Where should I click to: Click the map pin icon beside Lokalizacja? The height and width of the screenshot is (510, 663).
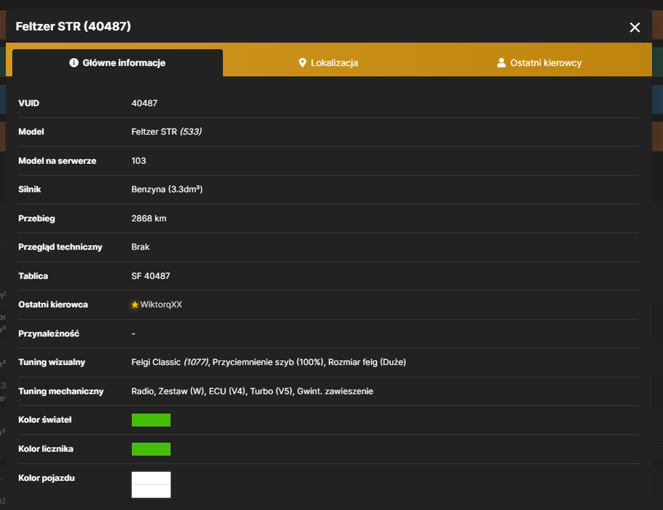coord(302,63)
